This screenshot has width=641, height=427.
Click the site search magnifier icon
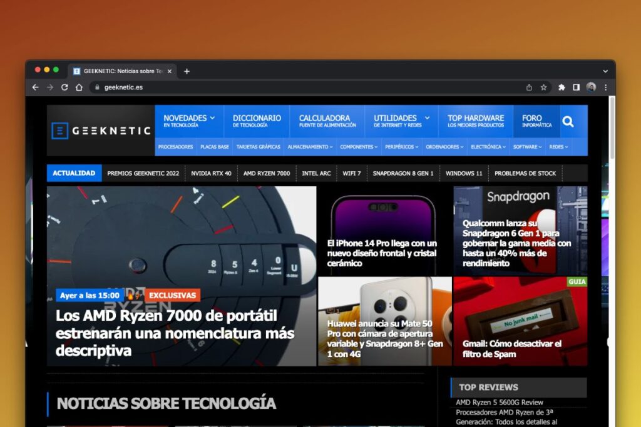click(x=568, y=121)
